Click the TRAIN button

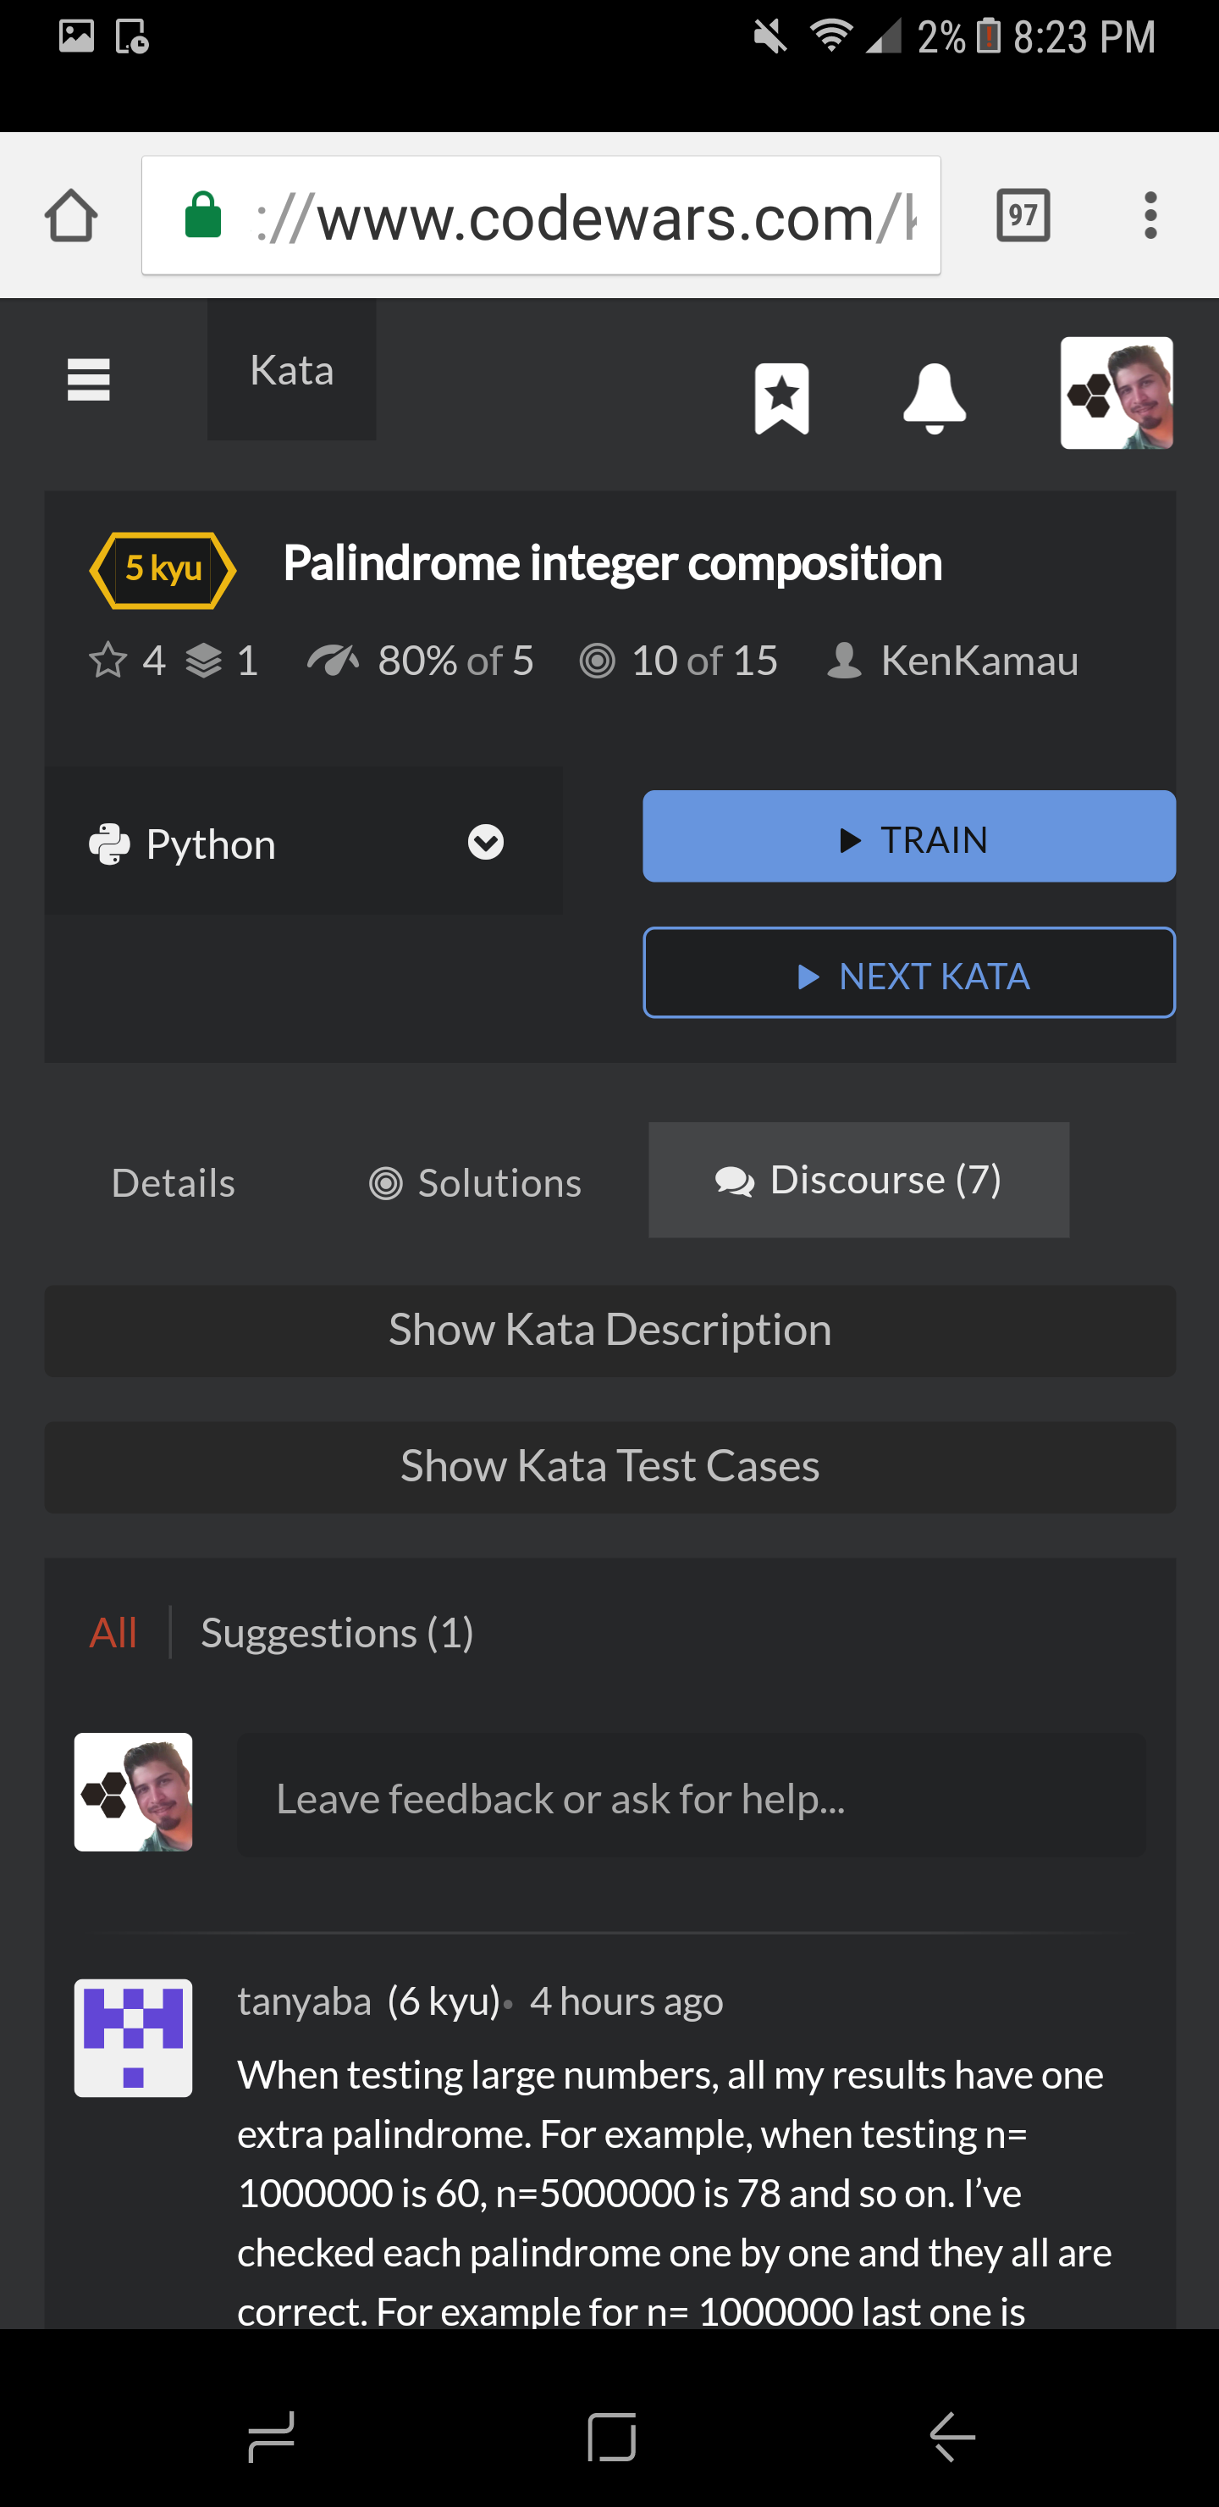click(908, 837)
